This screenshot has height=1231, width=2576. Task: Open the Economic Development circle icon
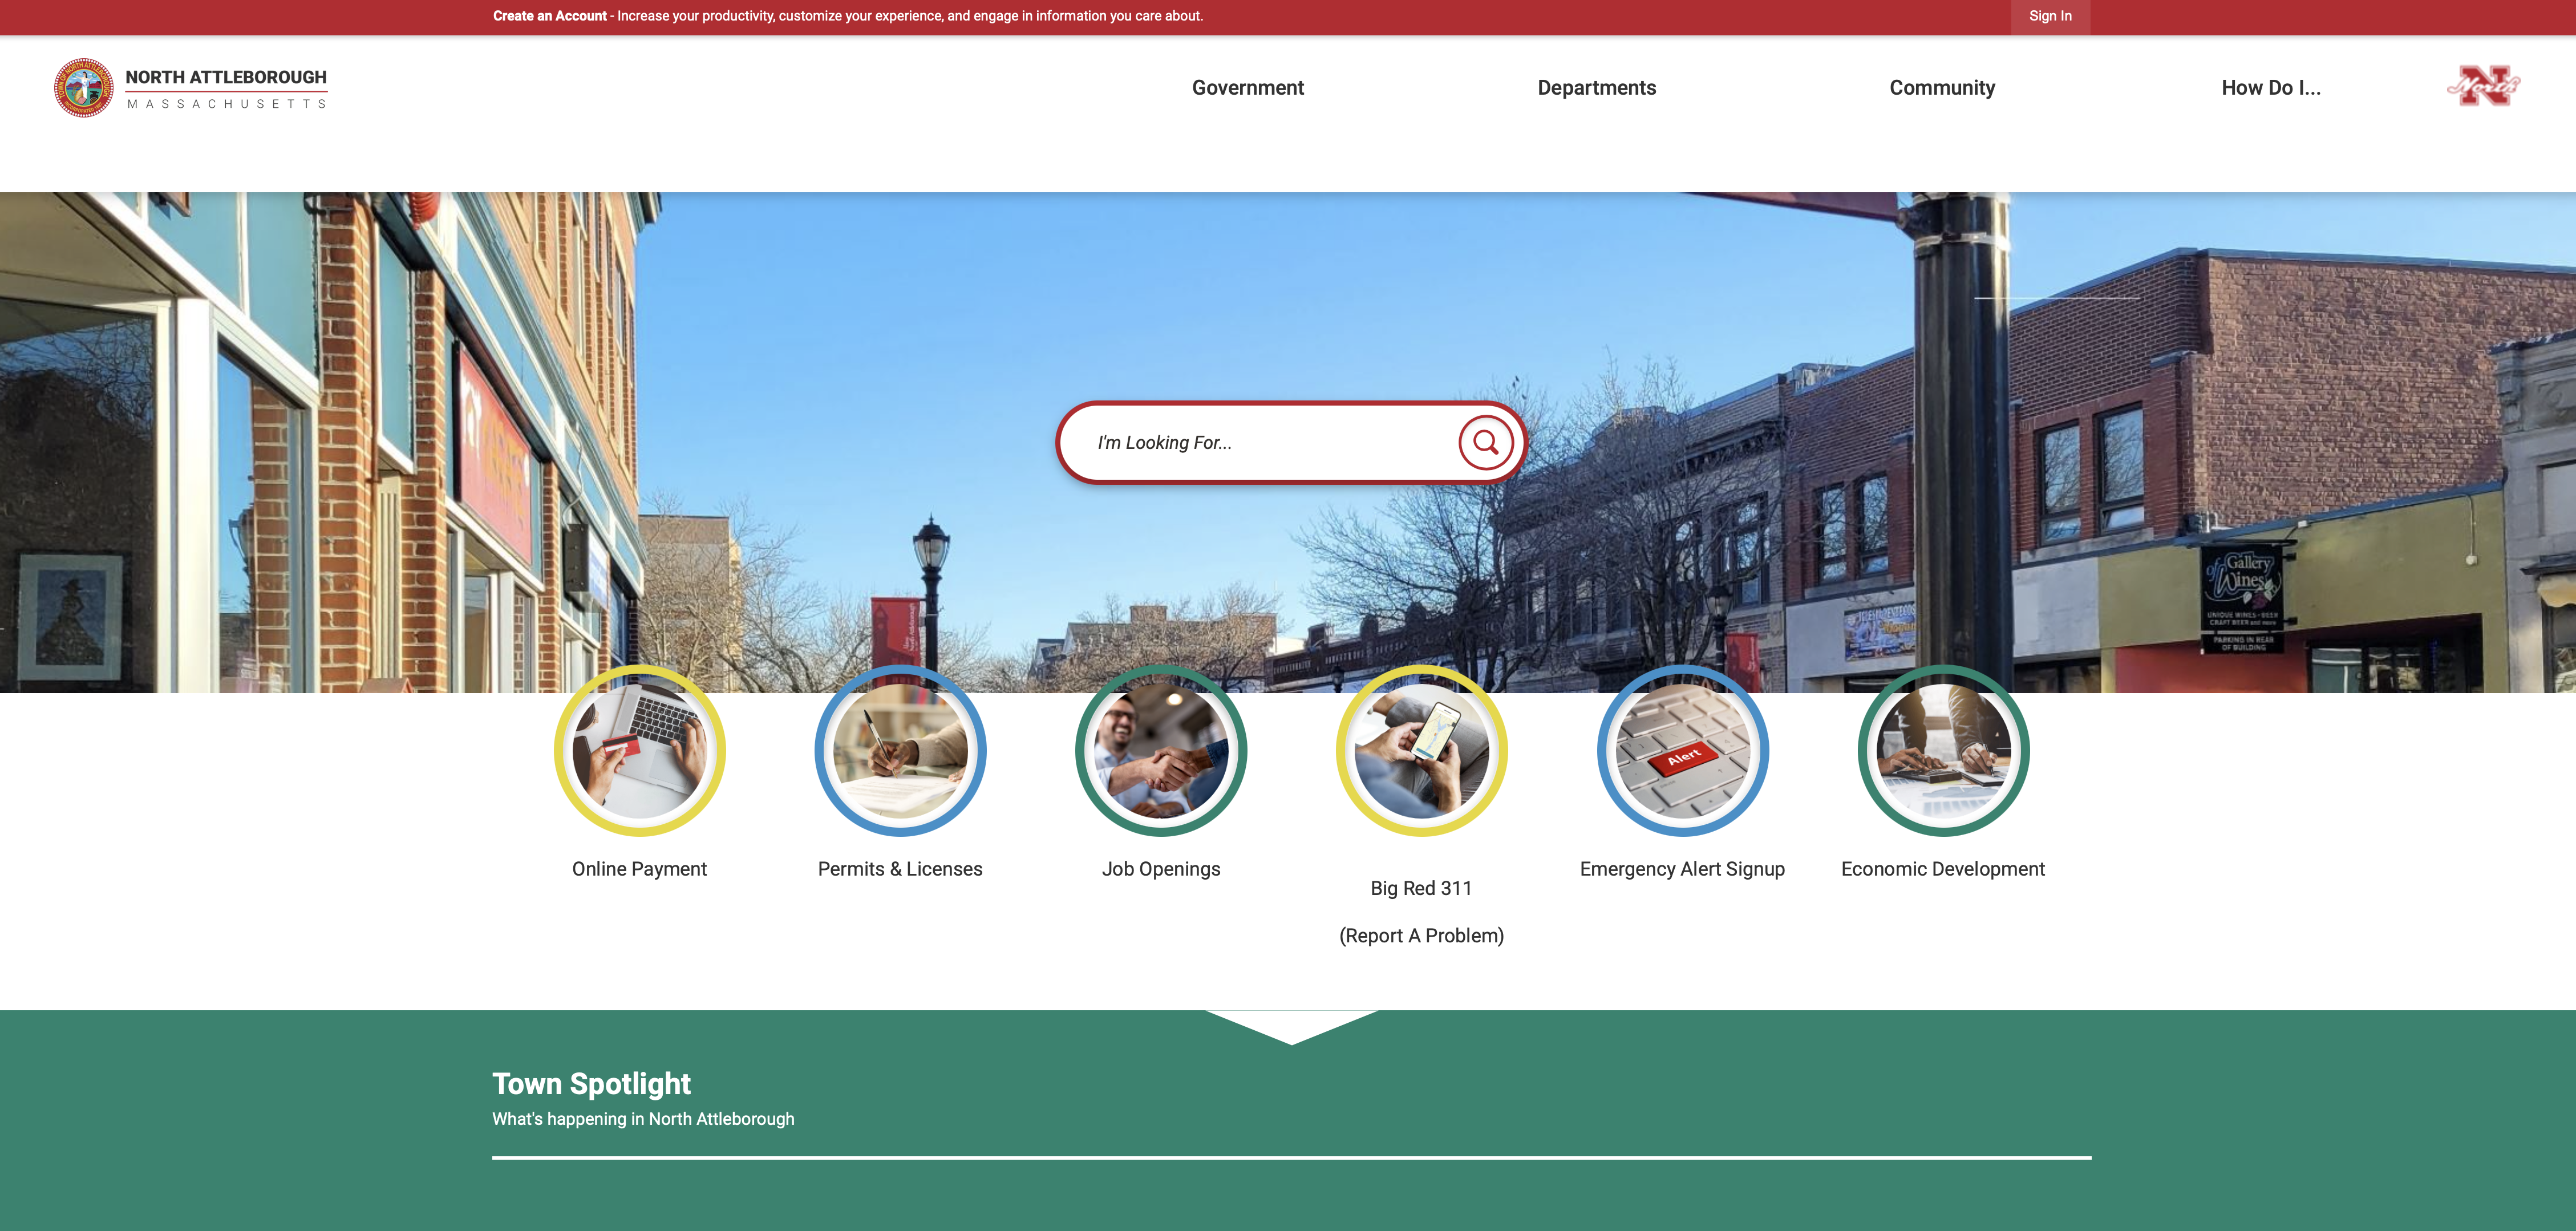pyautogui.click(x=1943, y=751)
